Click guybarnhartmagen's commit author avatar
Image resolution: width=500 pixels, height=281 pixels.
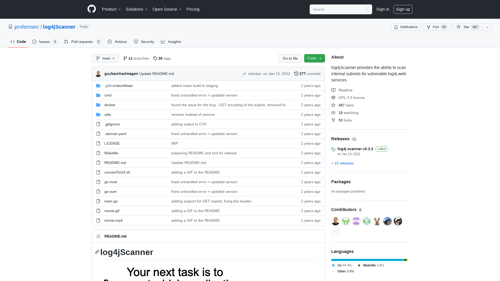[x=98, y=74]
